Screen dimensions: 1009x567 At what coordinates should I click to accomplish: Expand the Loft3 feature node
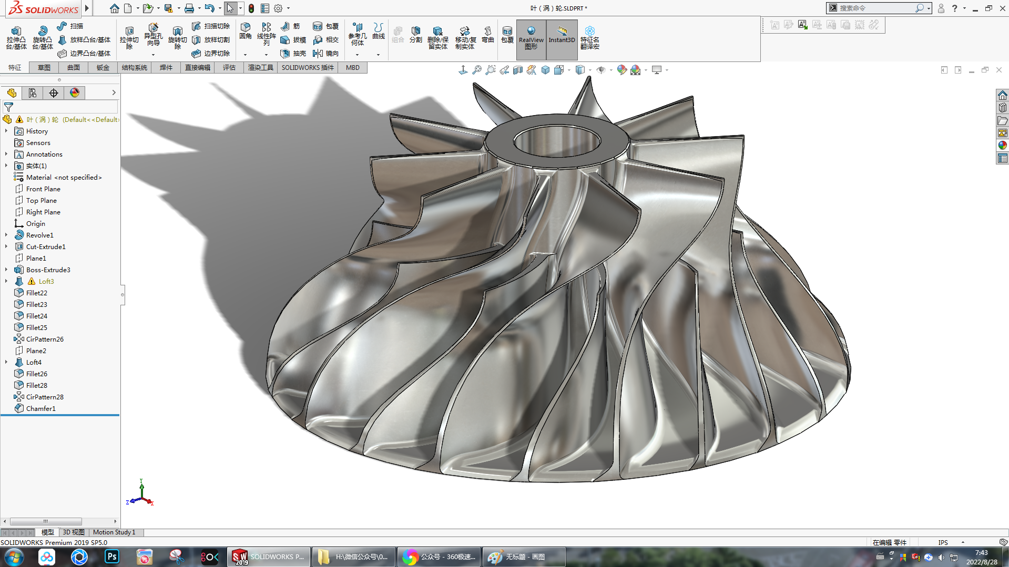[x=6, y=281]
